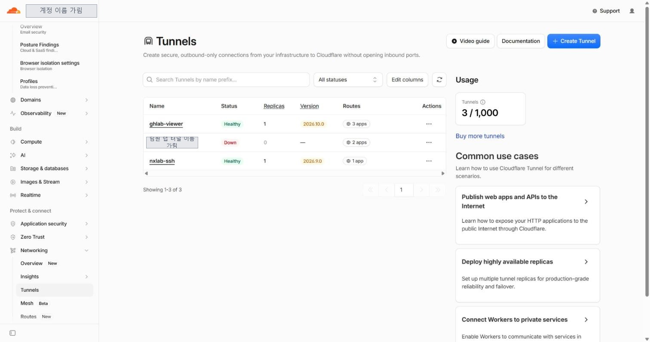Screen dimensions: 650x342
Task: Click the Realtime broadcast icon
Action: 13,195
